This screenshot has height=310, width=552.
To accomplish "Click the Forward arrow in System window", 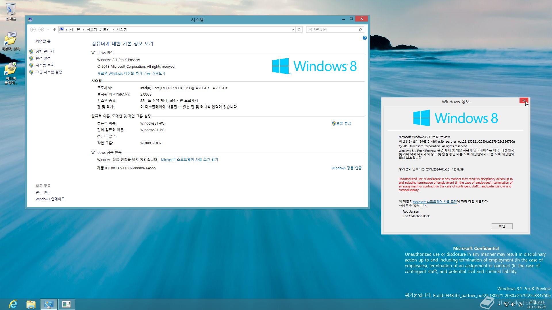I will pyautogui.click(x=41, y=30).
